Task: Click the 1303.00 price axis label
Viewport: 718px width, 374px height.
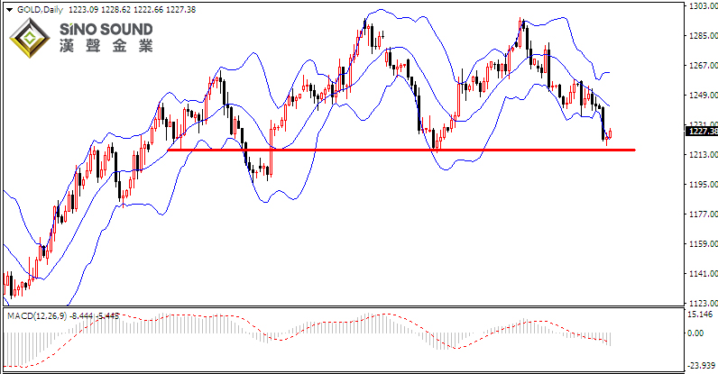Action: 703,5
